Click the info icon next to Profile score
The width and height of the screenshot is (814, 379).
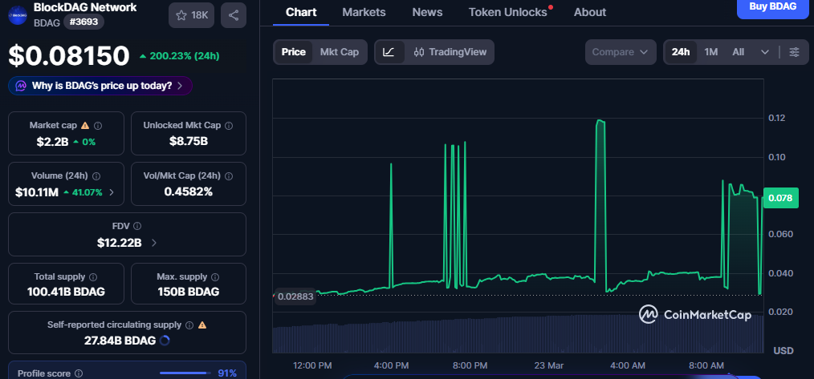(79, 373)
